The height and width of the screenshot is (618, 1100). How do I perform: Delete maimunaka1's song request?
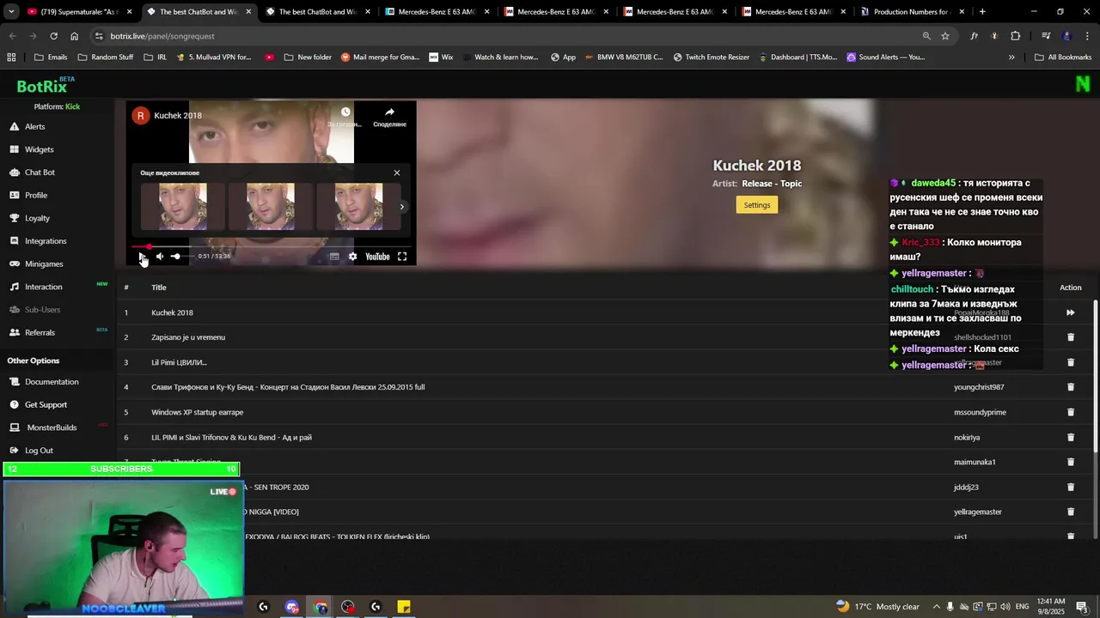coord(1071,462)
